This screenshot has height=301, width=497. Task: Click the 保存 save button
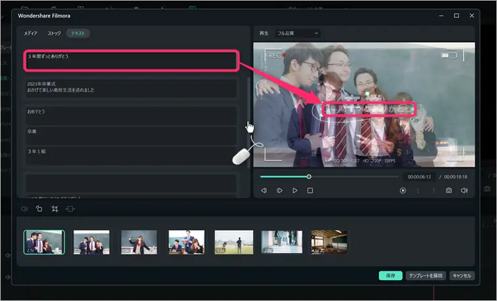click(x=391, y=275)
